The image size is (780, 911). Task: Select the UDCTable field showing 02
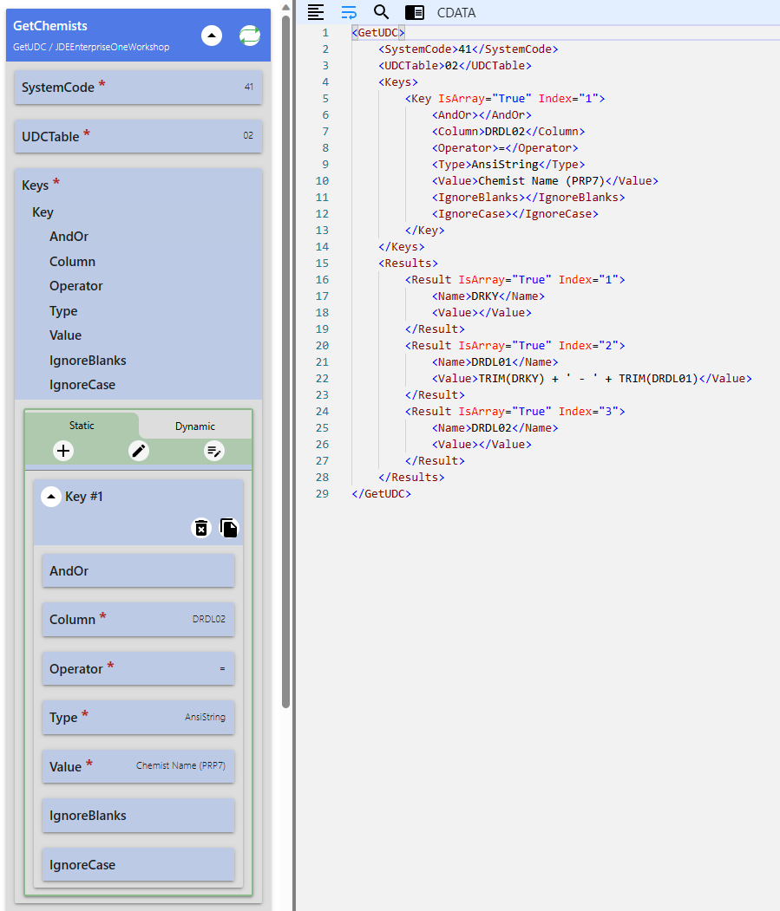coord(139,137)
